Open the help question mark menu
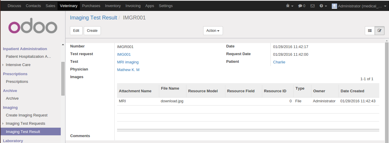Viewport: 389px width, 143px height. pyautogui.click(x=323, y=6)
